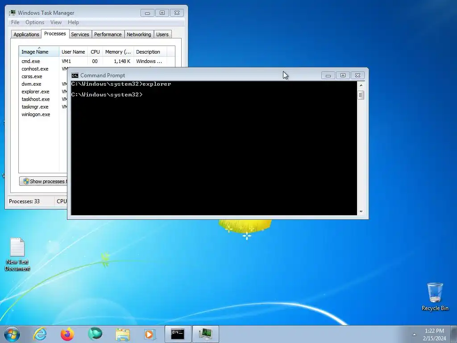Launch Firefox from the taskbar
This screenshot has height=343, width=457.
coord(67,334)
